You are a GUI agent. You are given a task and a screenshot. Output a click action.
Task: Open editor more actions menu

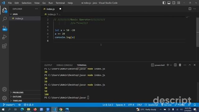(x=195, y=9)
